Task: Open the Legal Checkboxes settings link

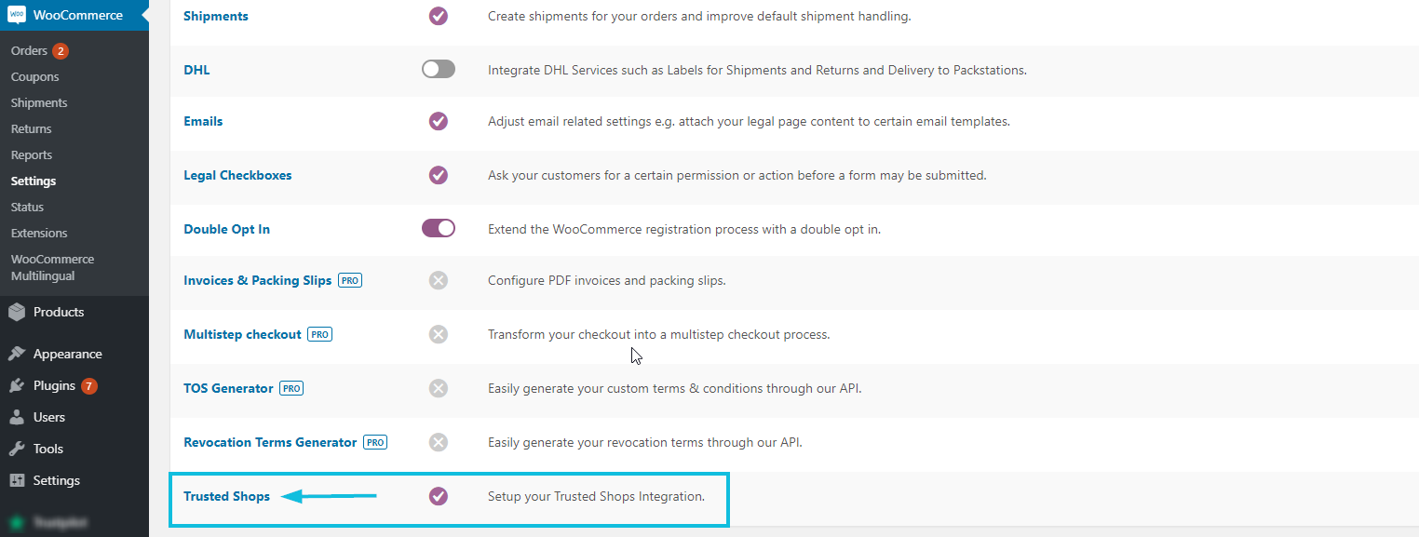Action: (x=237, y=175)
